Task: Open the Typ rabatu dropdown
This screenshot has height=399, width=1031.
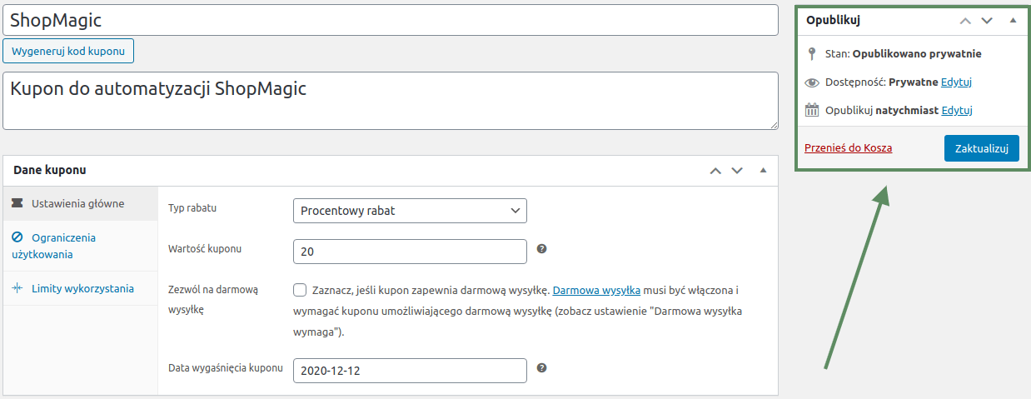Action: tap(410, 211)
